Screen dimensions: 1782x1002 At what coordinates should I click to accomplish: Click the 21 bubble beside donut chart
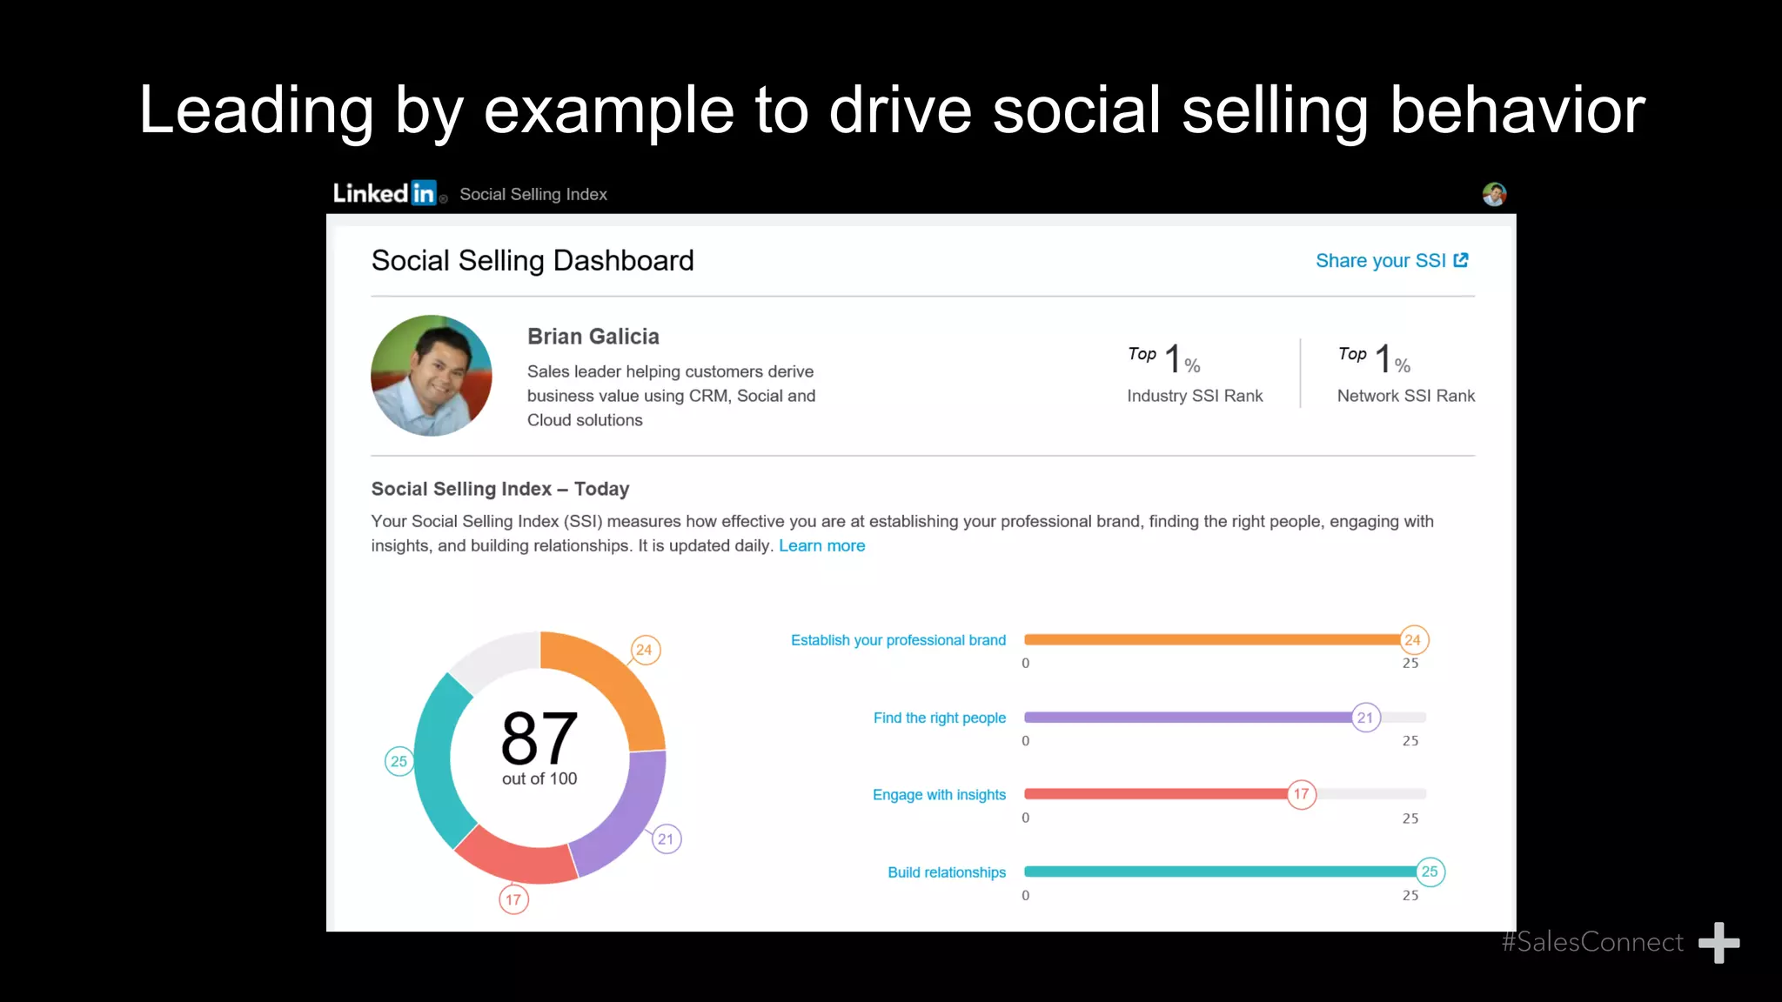(667, 839)
